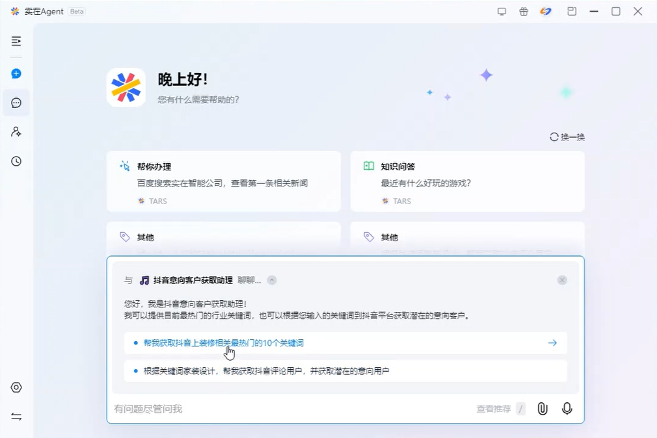Open conversation history via the clock icon
Viewport: 657px width, 438px height.
[x=16, y=161]
